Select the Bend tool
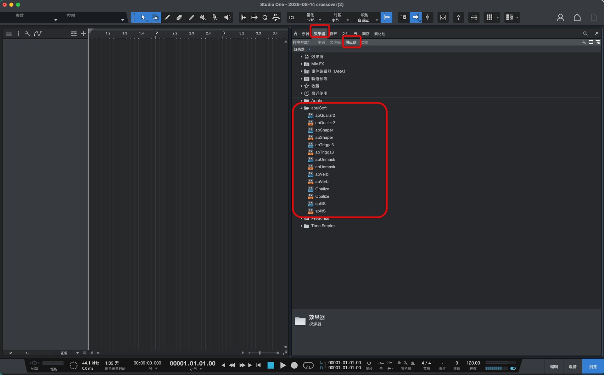This screenshot has width=604, height=375. (x=215, y=18)
